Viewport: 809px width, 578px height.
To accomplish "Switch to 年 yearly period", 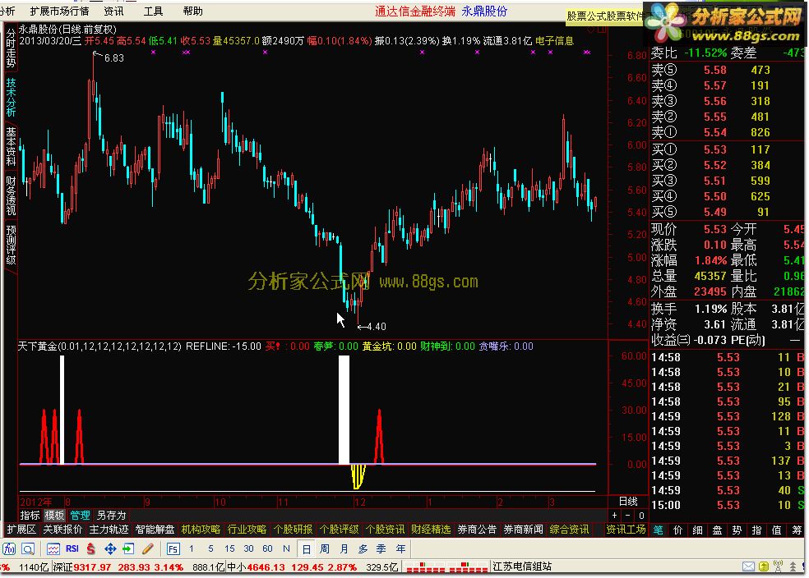I will [x=400, y=549].
